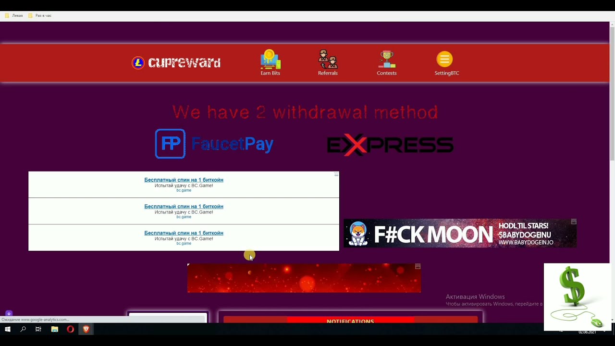This screenshot has width=615, height=346.
Task: Click the red sparkle banner ad
Action: click(x=304, y=278)
